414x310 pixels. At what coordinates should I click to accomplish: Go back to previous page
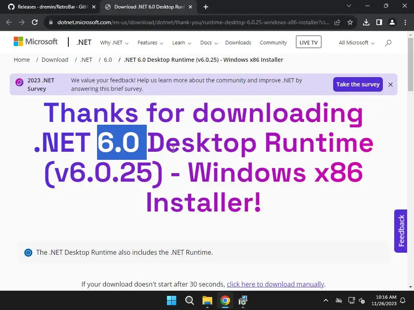point(9,23)
